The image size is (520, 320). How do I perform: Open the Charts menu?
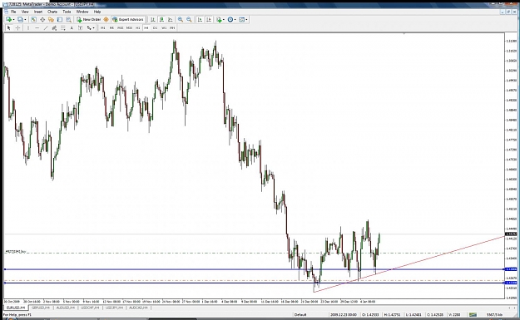(52, 12)
